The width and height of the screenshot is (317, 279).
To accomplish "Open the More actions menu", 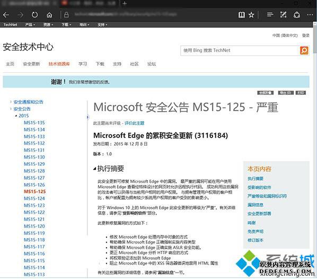I will (x=310, y=15).
